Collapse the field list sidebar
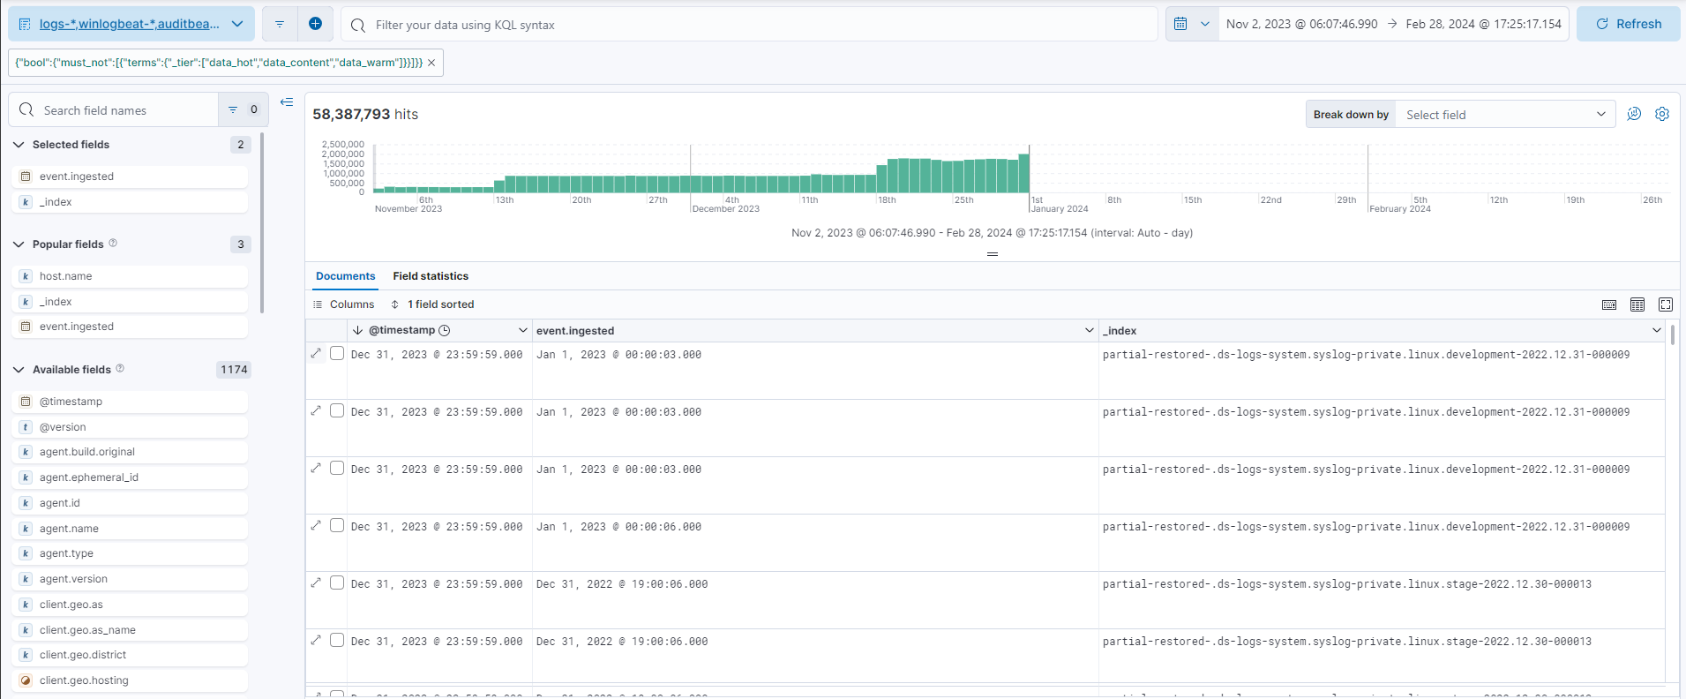Screen dimensions: 1686x699 point(287,102)
